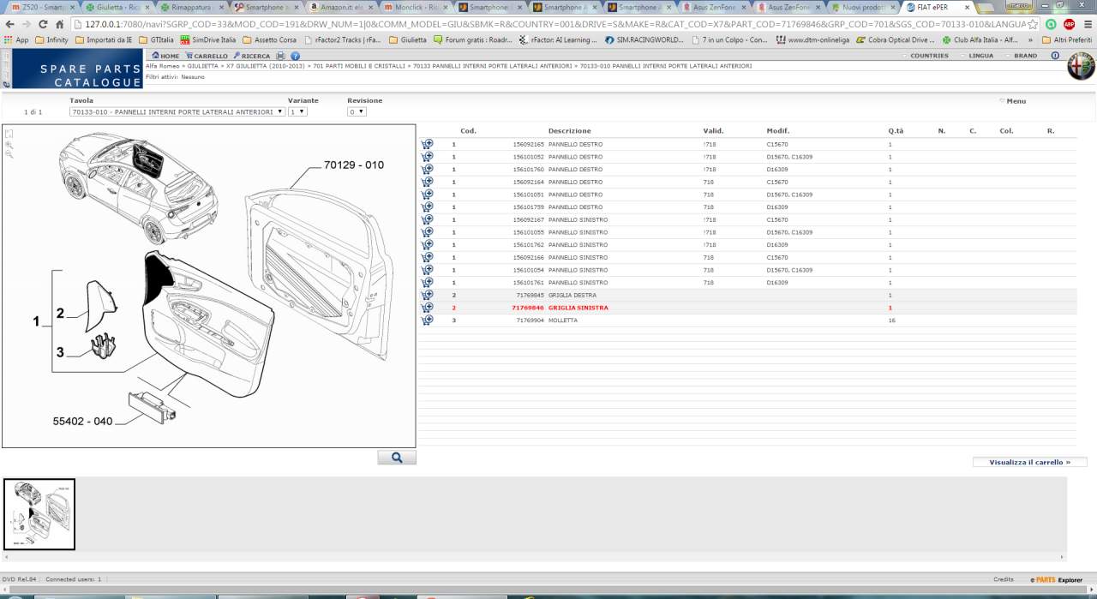Open the Revisione dropdown
Screen dimensions: 1097x599
pos(357,111)
